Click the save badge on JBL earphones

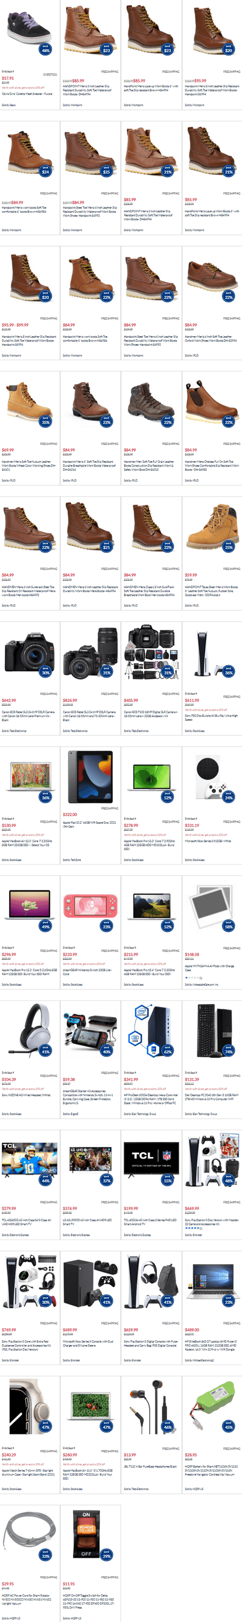pyautogui.click(x=167, y=1427)
